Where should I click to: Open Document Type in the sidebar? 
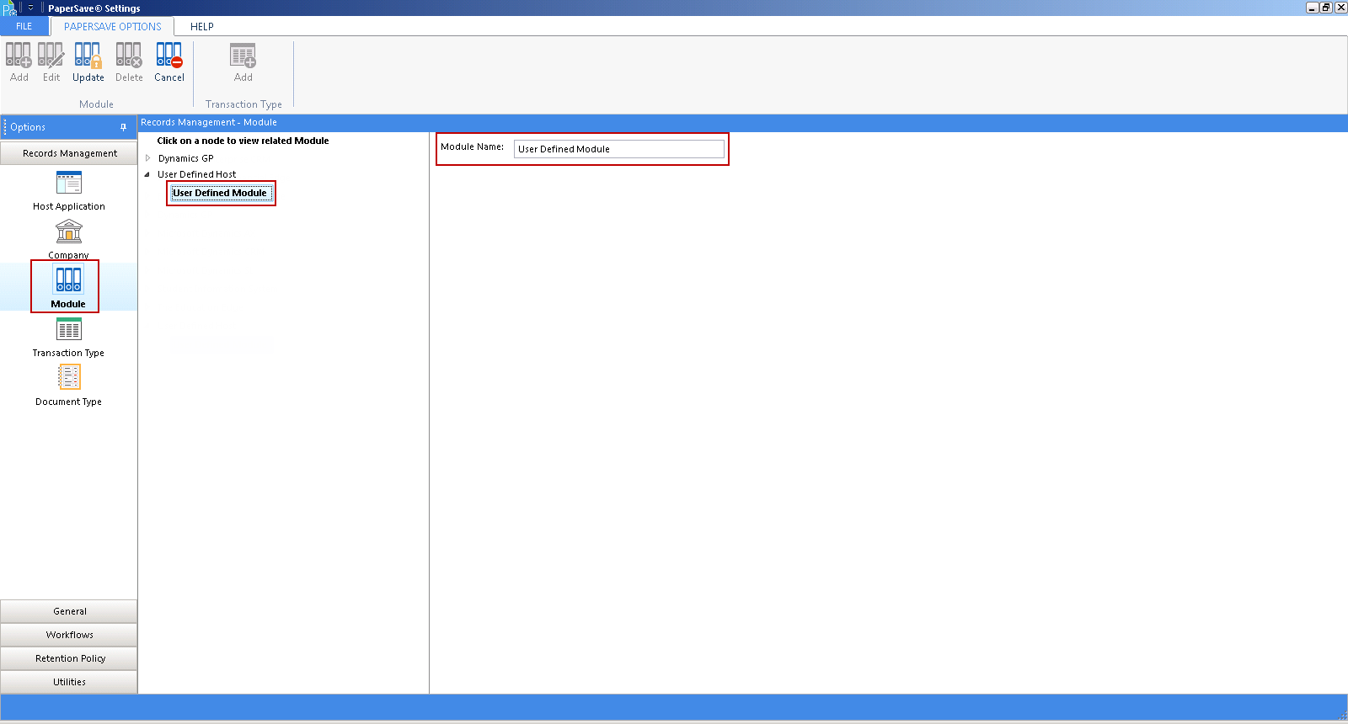(x=69, y=386)
